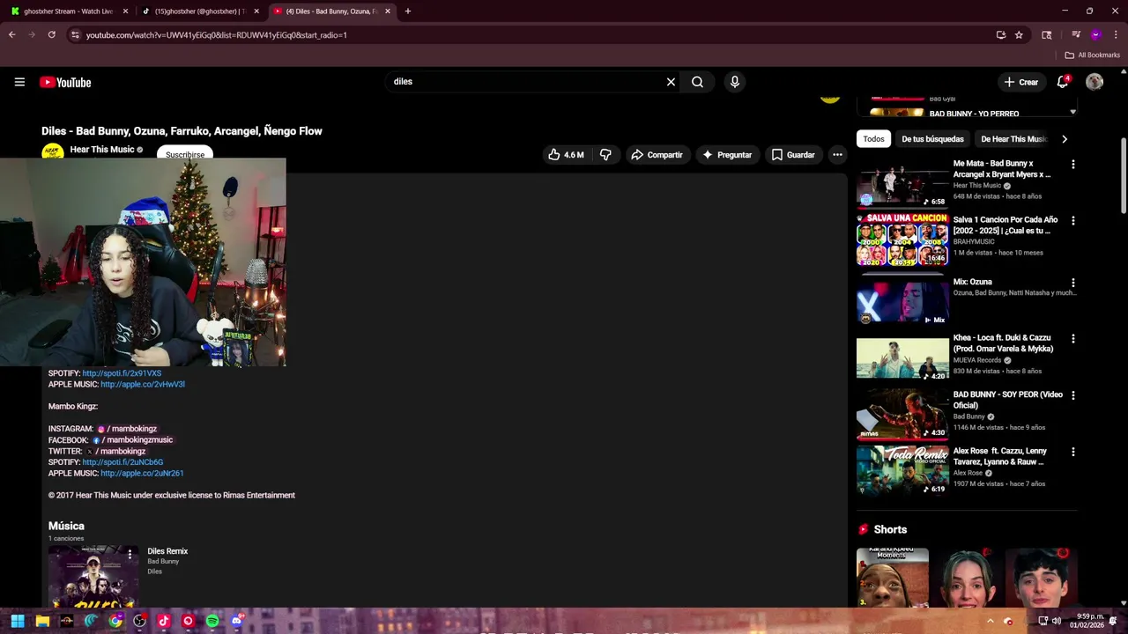Open Discord from the taskbar
The width and height of the screenshot is (1128, 634).
click(237, 621)
